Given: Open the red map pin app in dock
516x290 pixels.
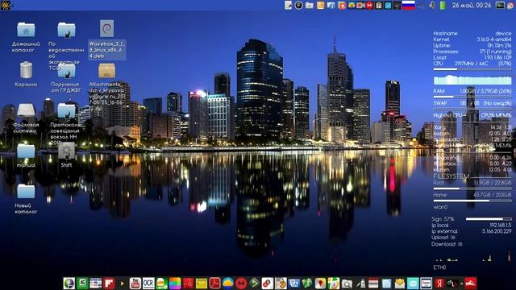Looking at the screenshot, I should click(x=320, y=284).
